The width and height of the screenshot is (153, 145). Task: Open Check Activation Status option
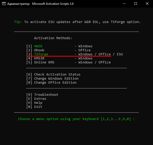[57, 75]
